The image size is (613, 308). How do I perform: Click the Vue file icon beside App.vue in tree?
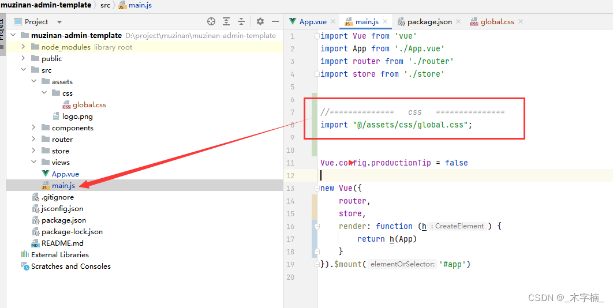(46, 174)
